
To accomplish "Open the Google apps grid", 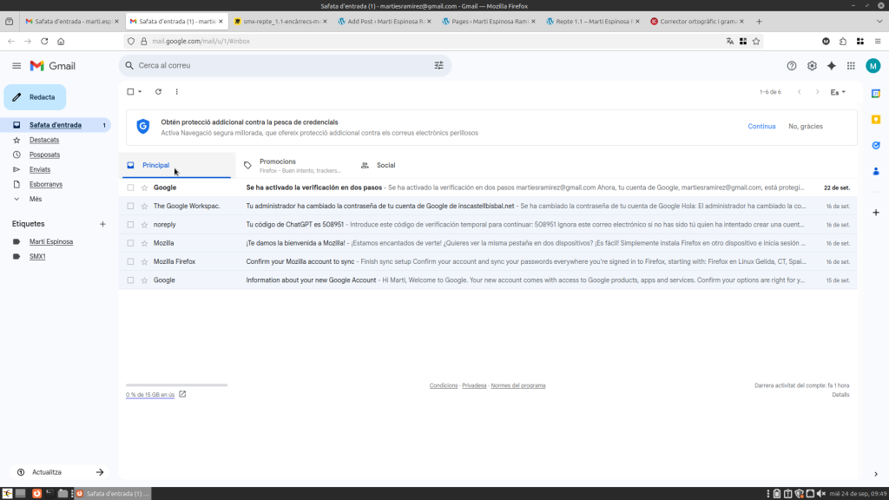I will [x=851, y=66].
